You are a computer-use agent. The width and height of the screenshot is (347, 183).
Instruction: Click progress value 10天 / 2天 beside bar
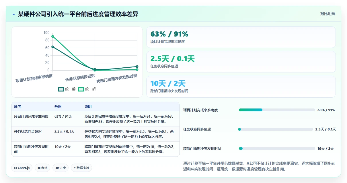[325, 148]
